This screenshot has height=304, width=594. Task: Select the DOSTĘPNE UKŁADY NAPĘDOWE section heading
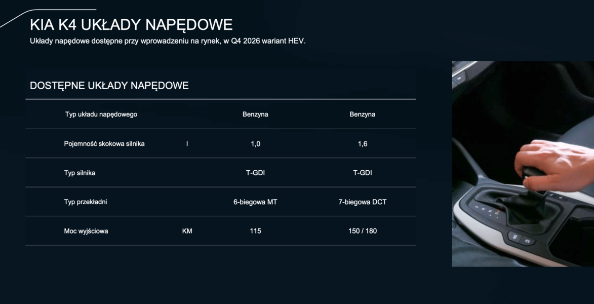tap(109, 85)
